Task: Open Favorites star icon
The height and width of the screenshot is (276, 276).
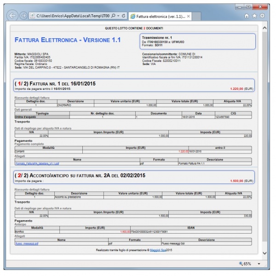Action: click(254, 16)
